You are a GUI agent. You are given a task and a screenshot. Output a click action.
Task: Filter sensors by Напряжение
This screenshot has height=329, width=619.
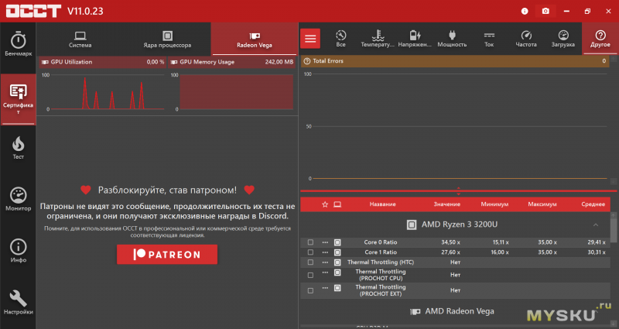pyautogui.click(x=415, y=39)
